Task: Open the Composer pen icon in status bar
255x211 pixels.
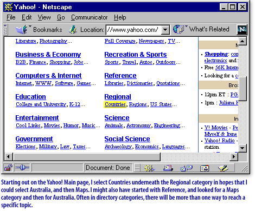Action: (223, 168)
